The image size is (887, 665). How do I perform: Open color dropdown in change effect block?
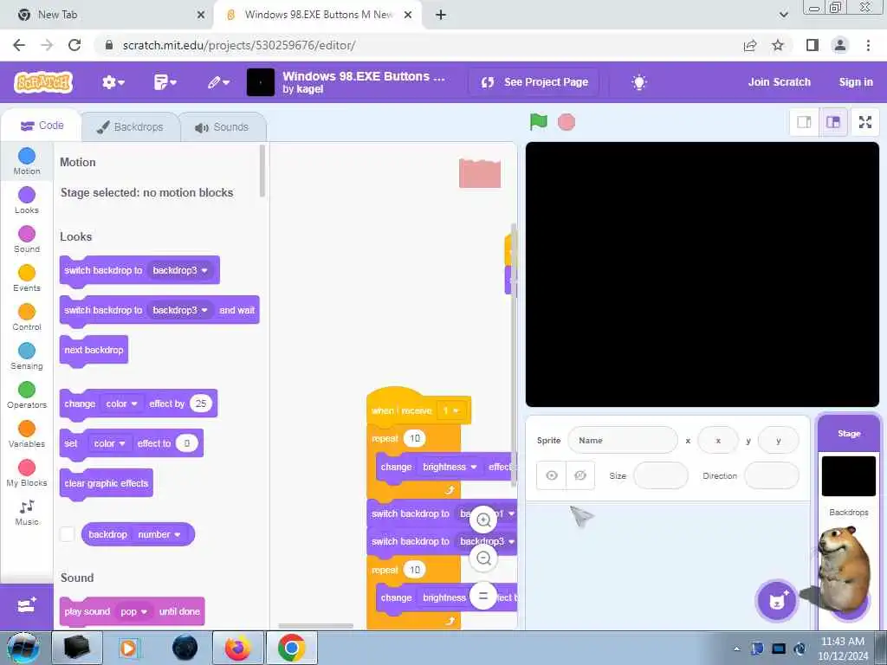pyautogui.click(x=121, y=404)
